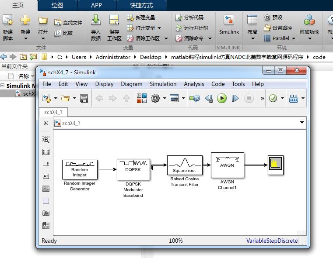Expand the Parallel dropdown
This screenshot has height=258, width=333.
(294, 38)
